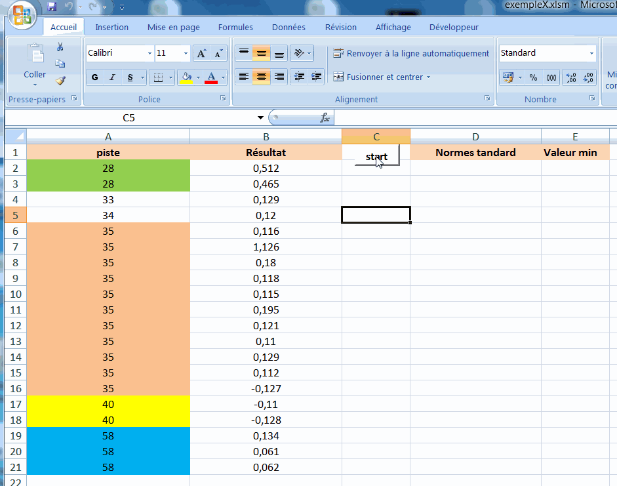Click the Office button logo

pos(22,16)
